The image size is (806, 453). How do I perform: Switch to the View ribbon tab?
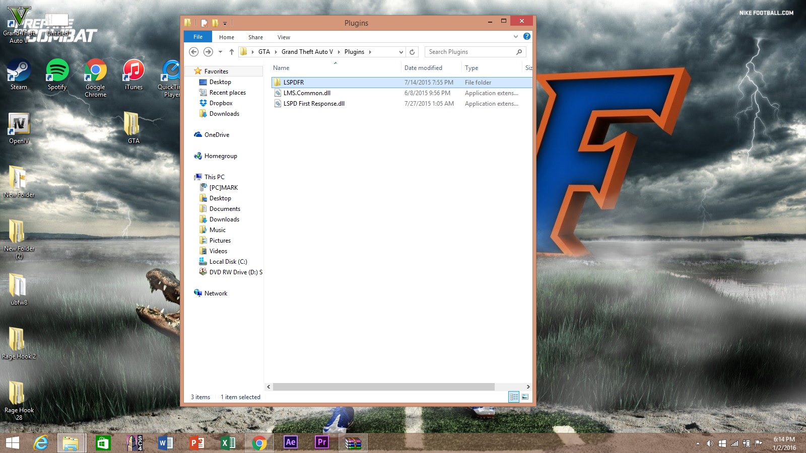284,37
